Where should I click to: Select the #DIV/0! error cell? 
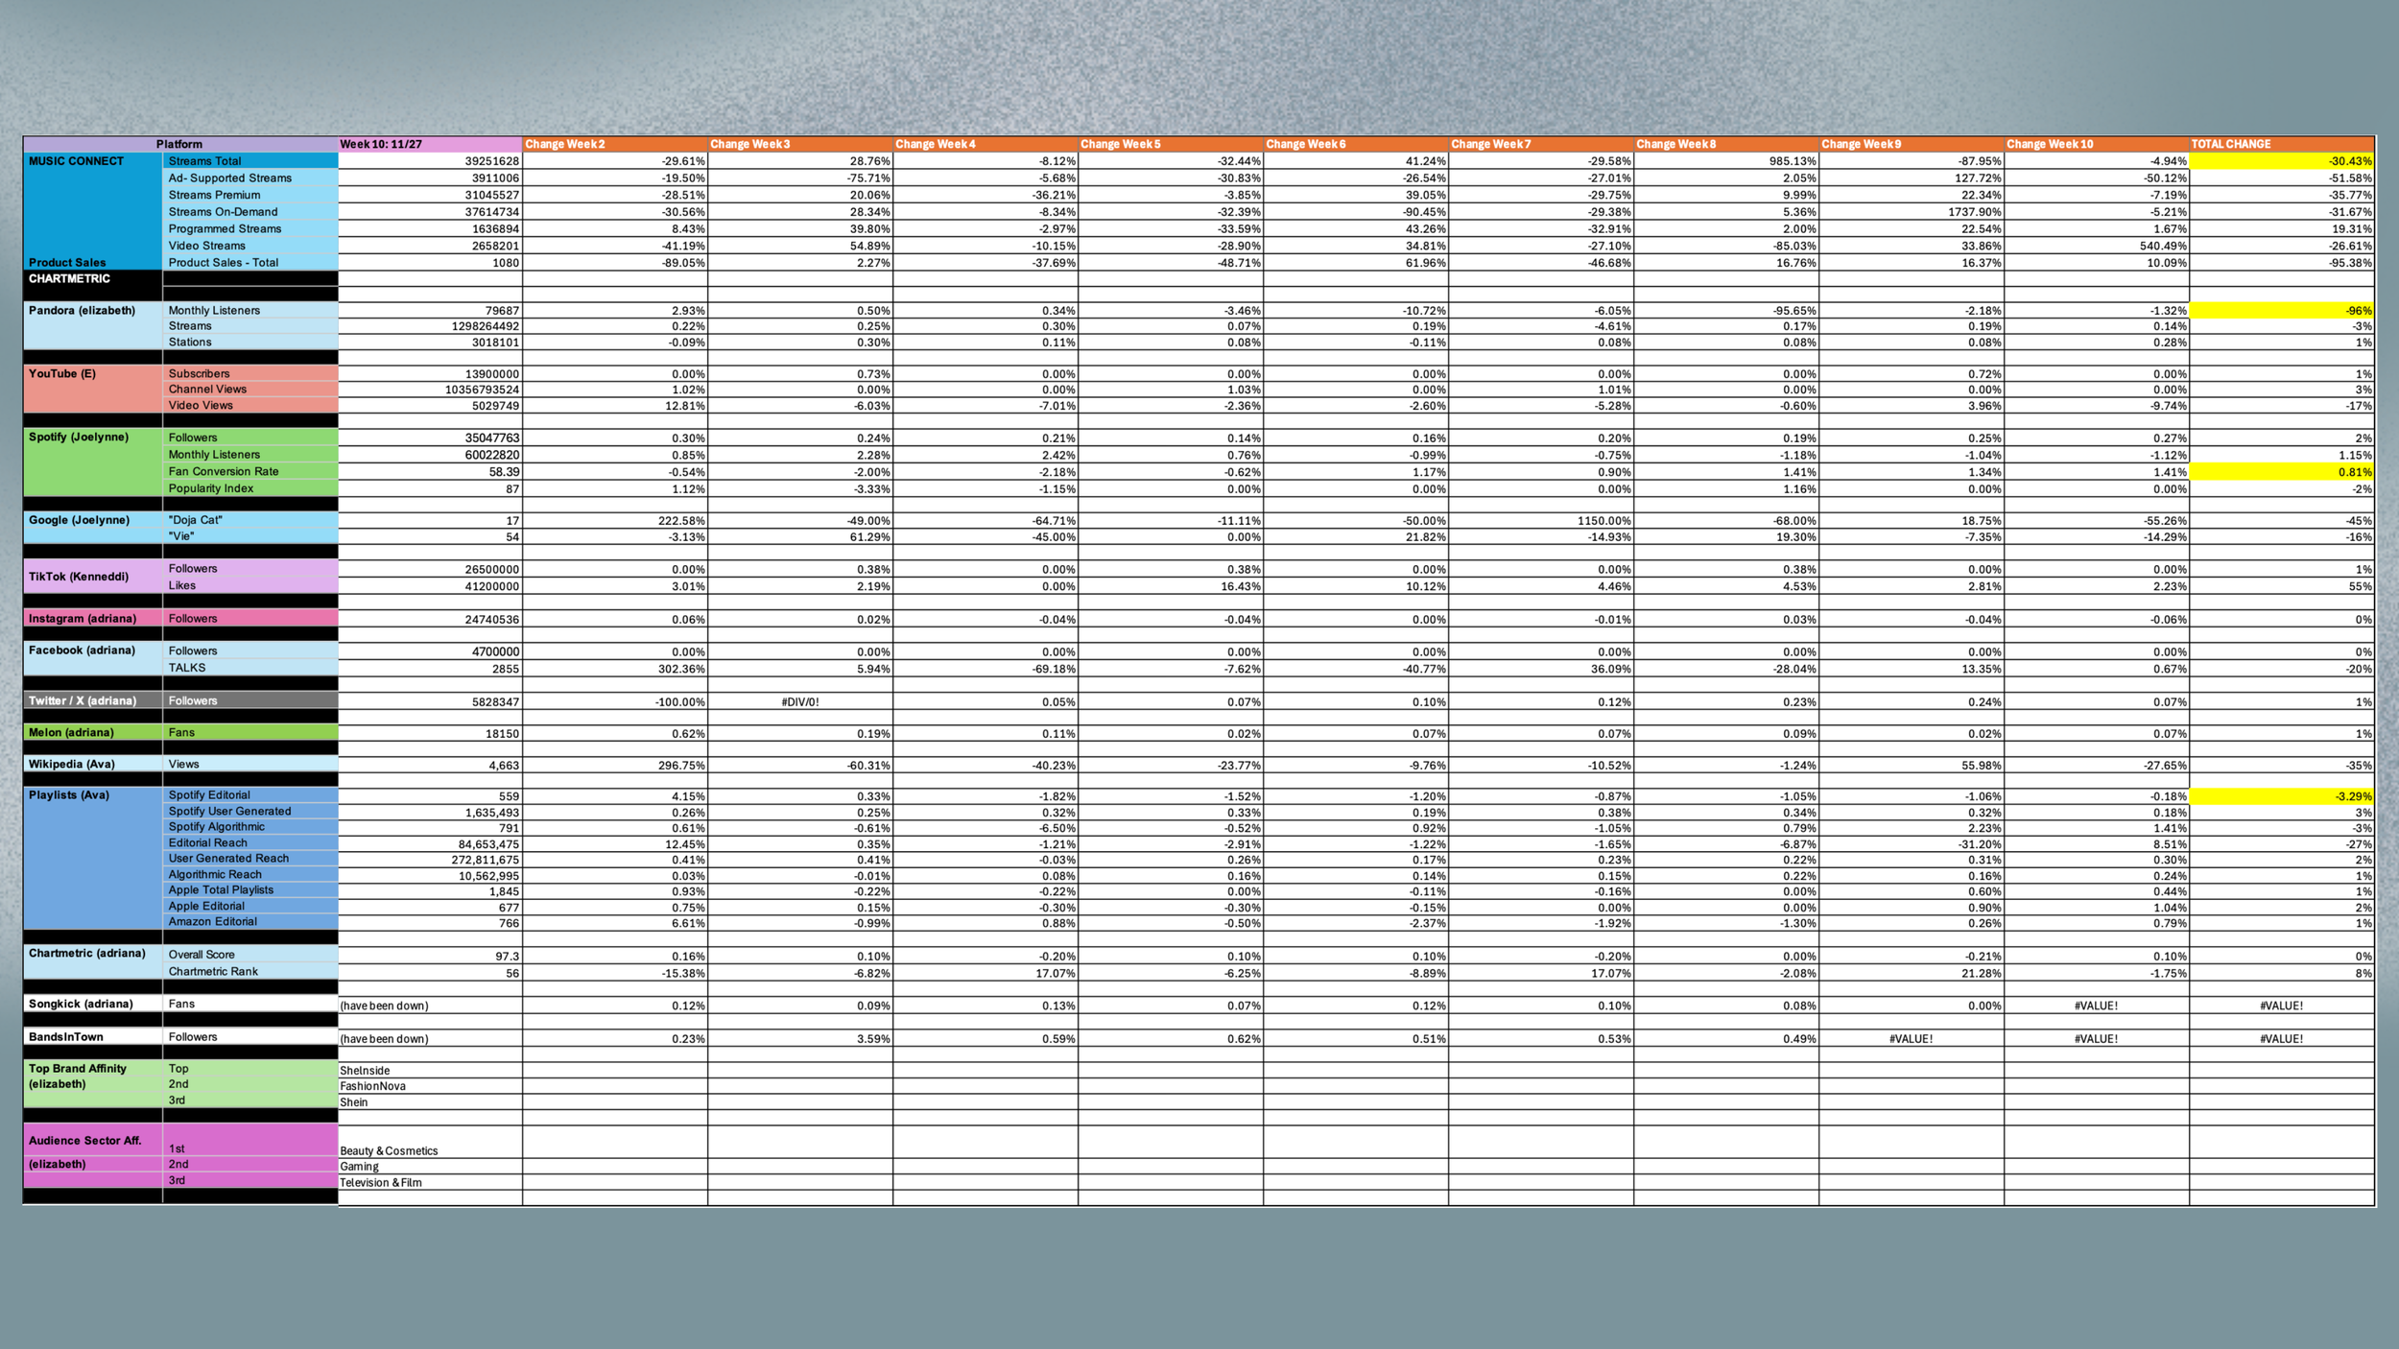[800, 702]
